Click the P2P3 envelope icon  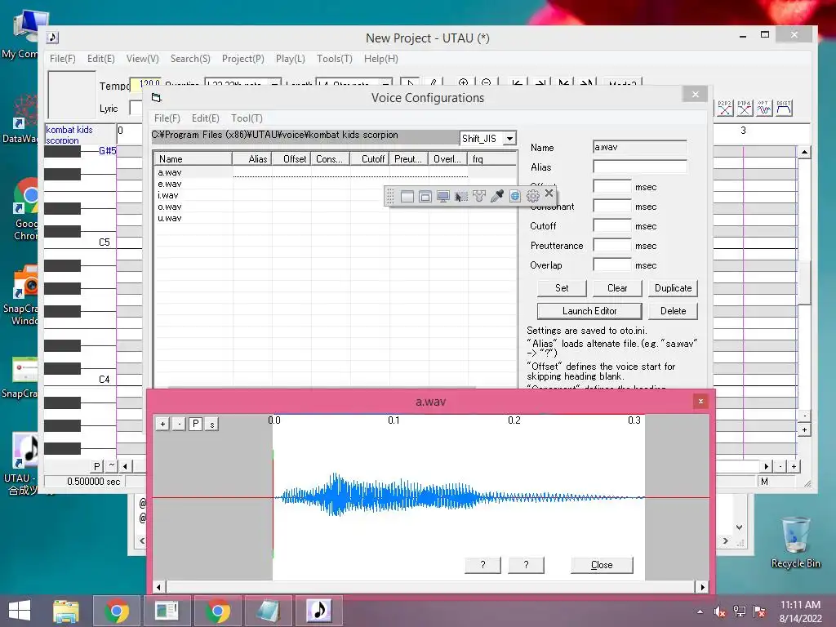(725, 109)
